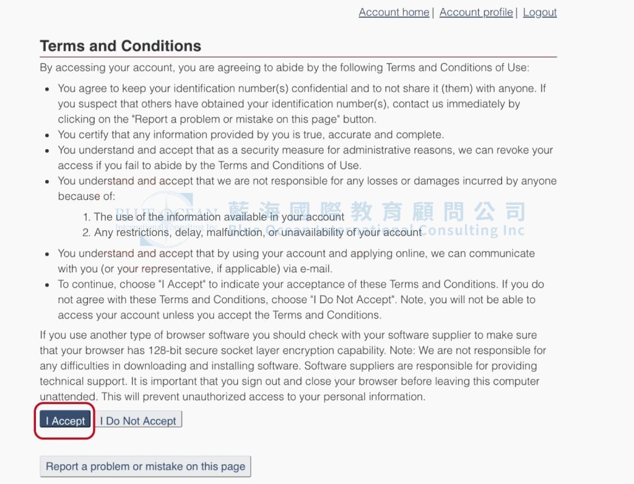Decline with the I Do Not Accept button
634x484 pixels.
pos(138,420)
